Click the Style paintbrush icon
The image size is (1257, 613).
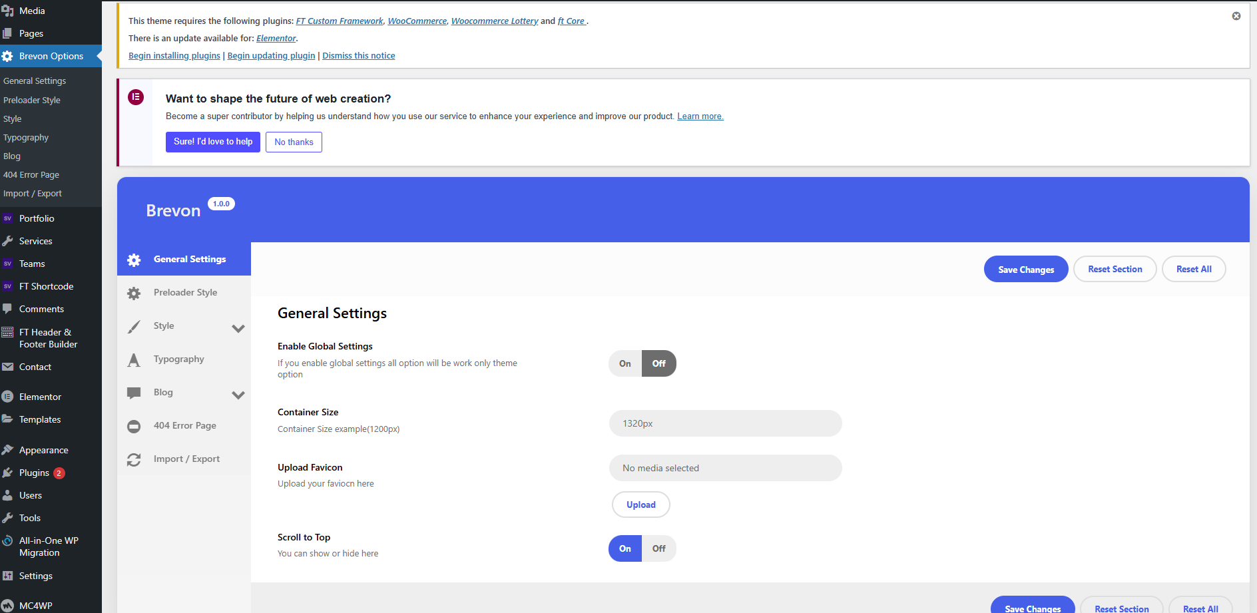(134, 326)
